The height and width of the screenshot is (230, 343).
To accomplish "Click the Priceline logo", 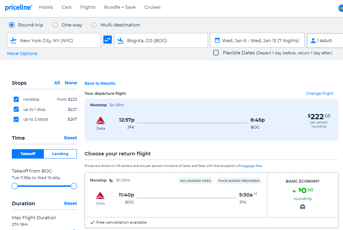I will (x=18, y=7).
